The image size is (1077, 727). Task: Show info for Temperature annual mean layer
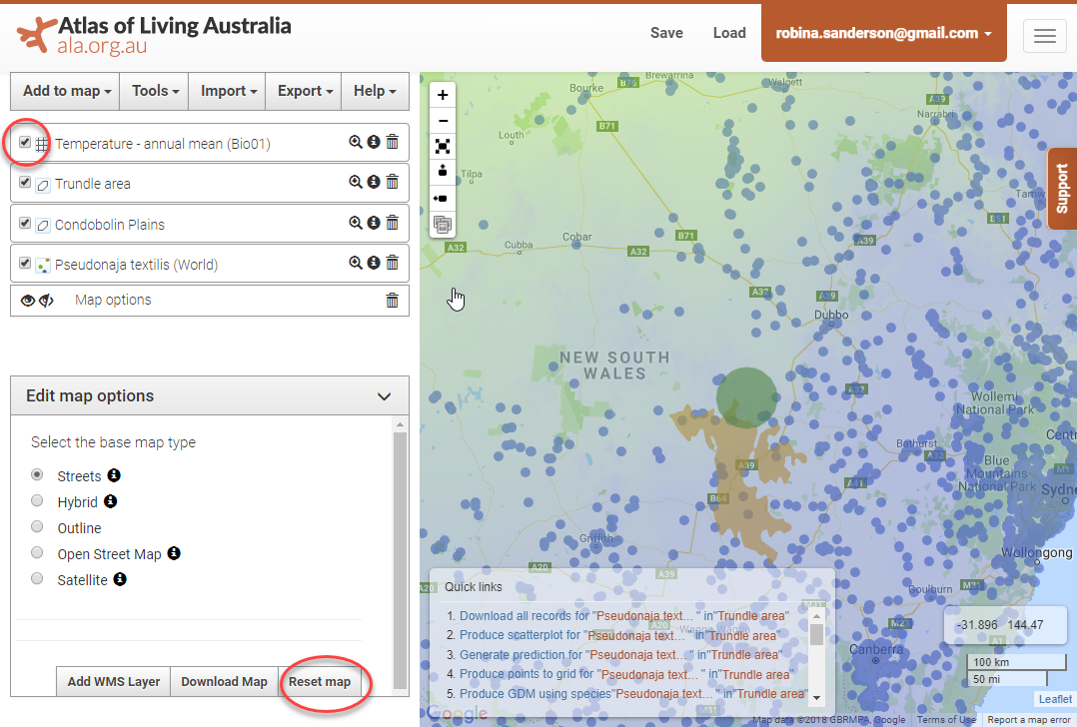click(374, 142)
